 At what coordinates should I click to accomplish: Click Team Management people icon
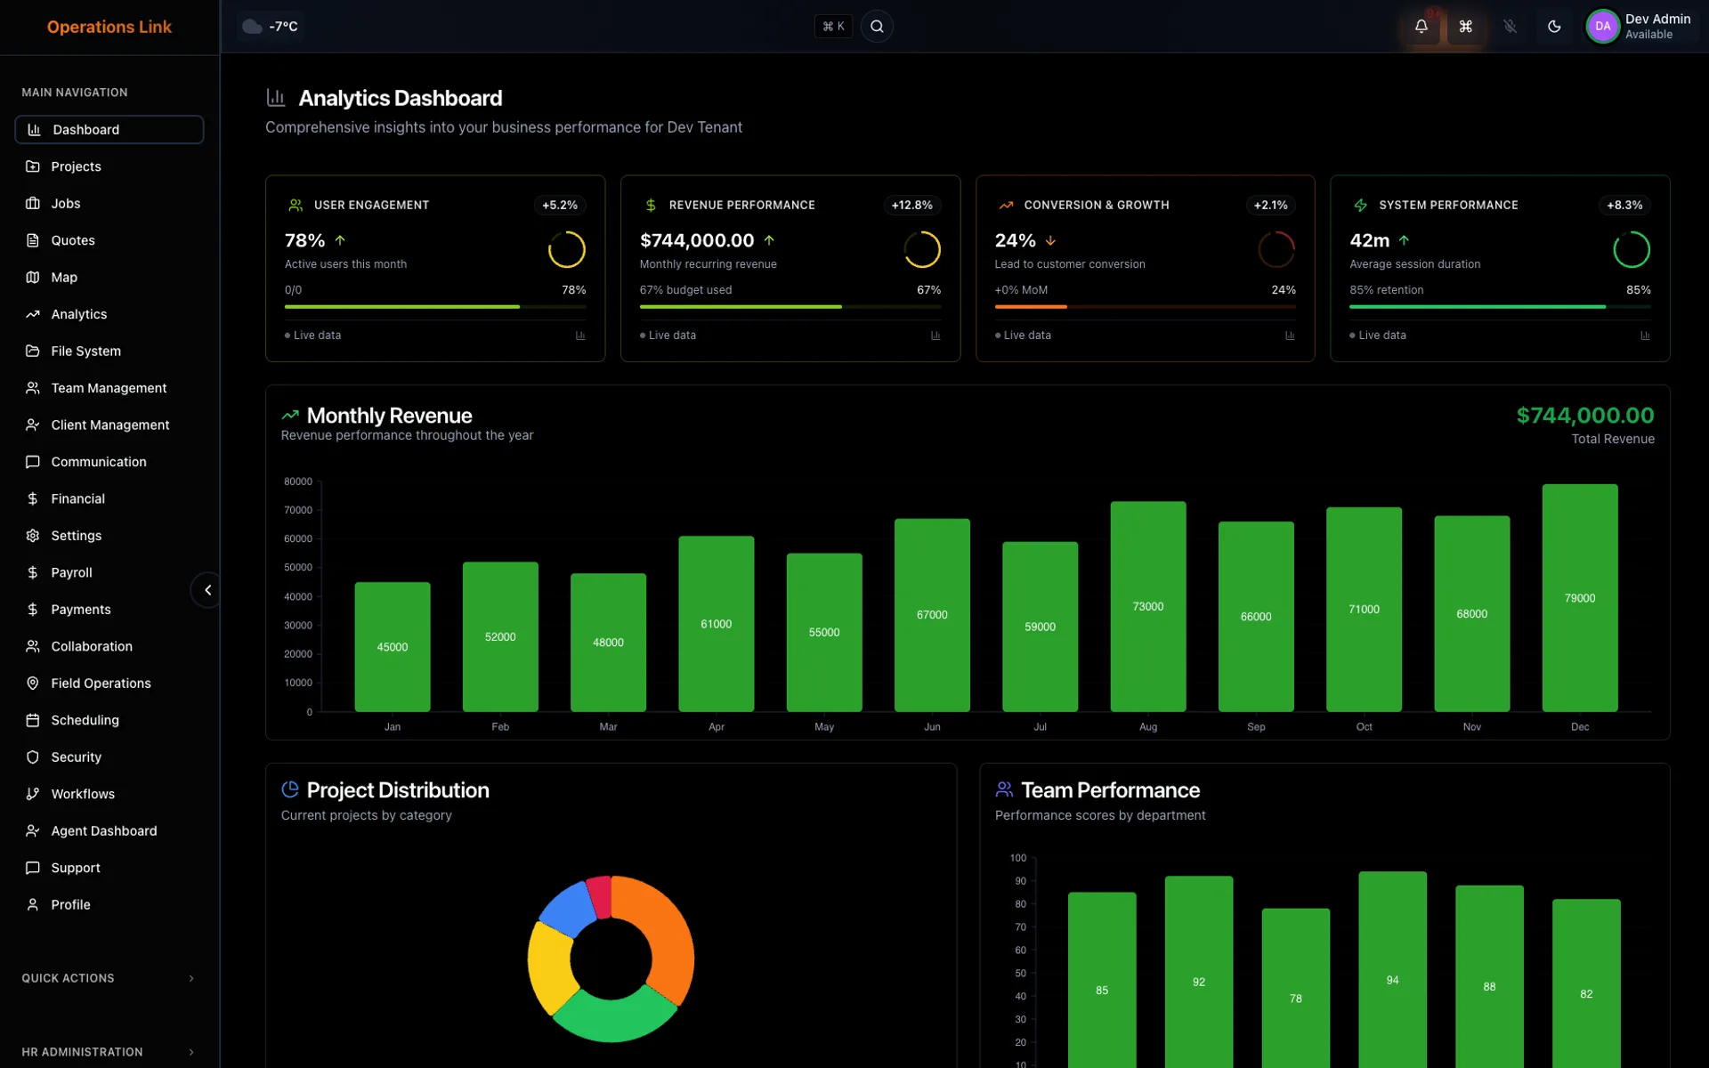[33, 388]
